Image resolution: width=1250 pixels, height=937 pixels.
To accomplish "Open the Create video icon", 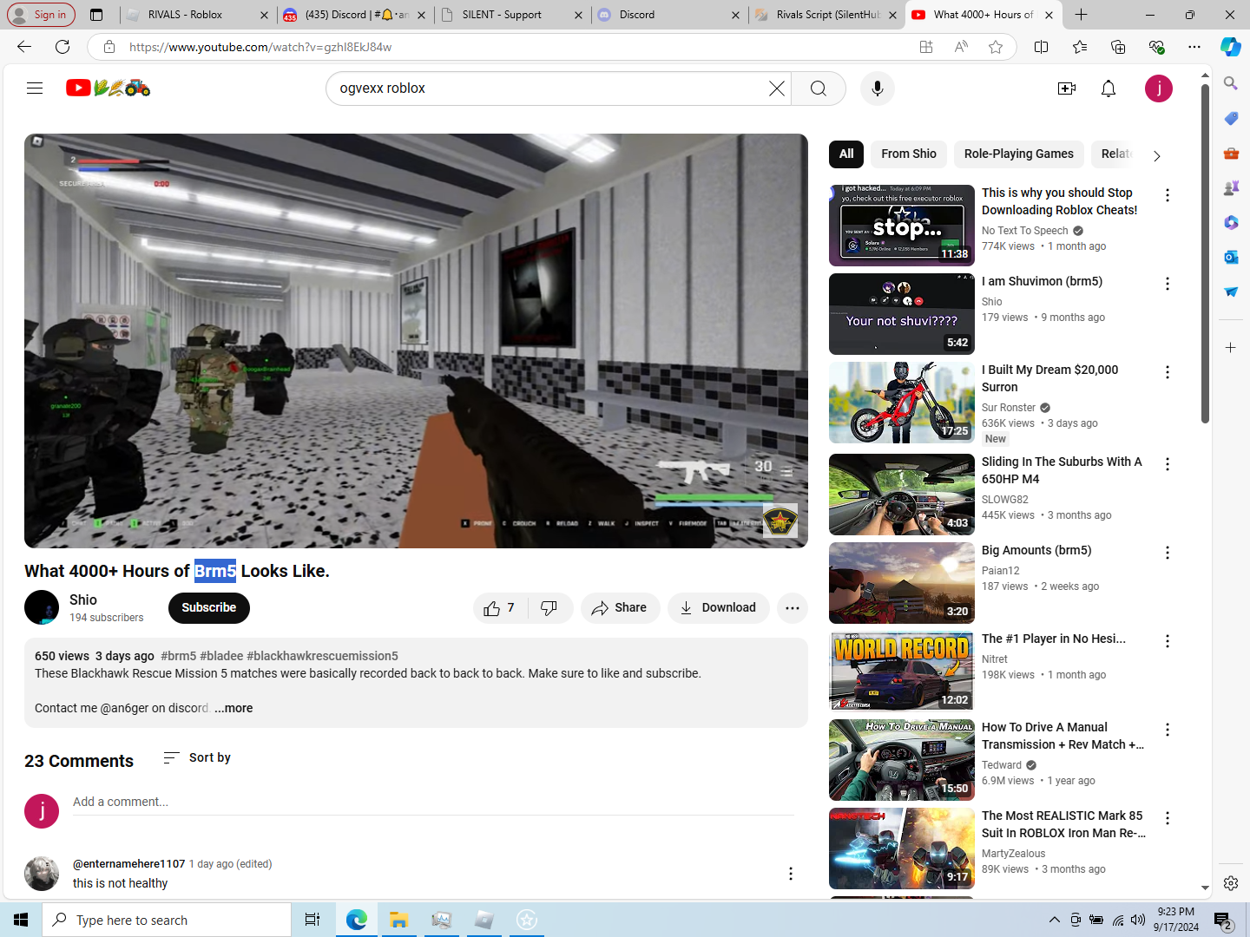I will (x=1067, y=88).
